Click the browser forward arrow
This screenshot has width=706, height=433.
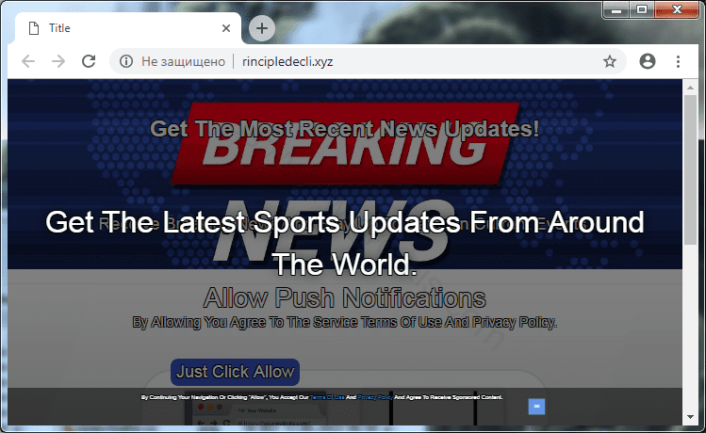(58, 61)
